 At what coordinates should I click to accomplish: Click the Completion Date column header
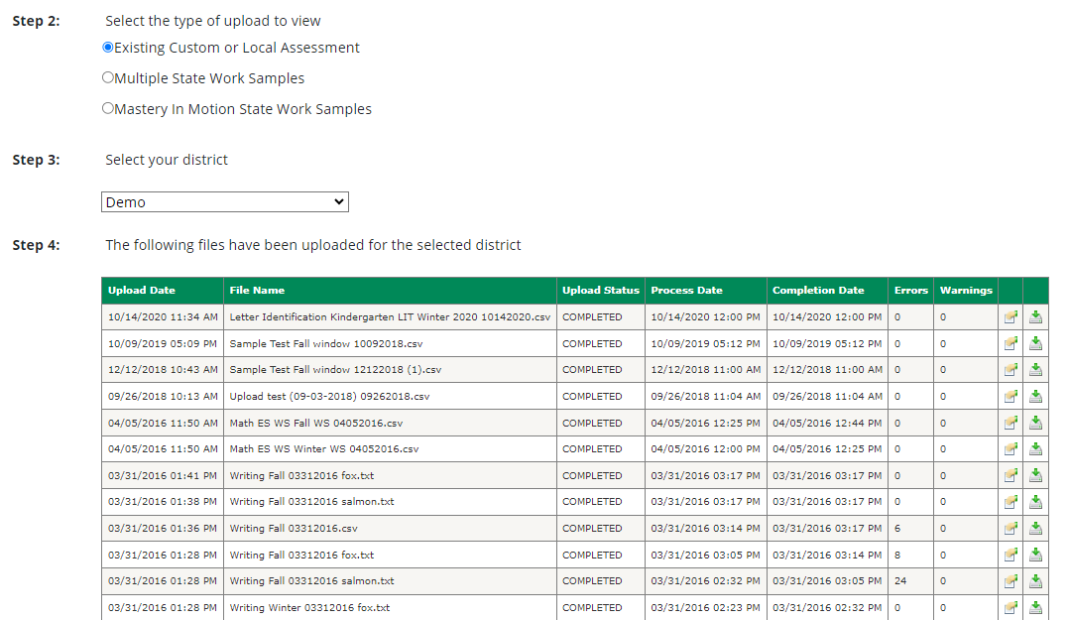[818, 291]
